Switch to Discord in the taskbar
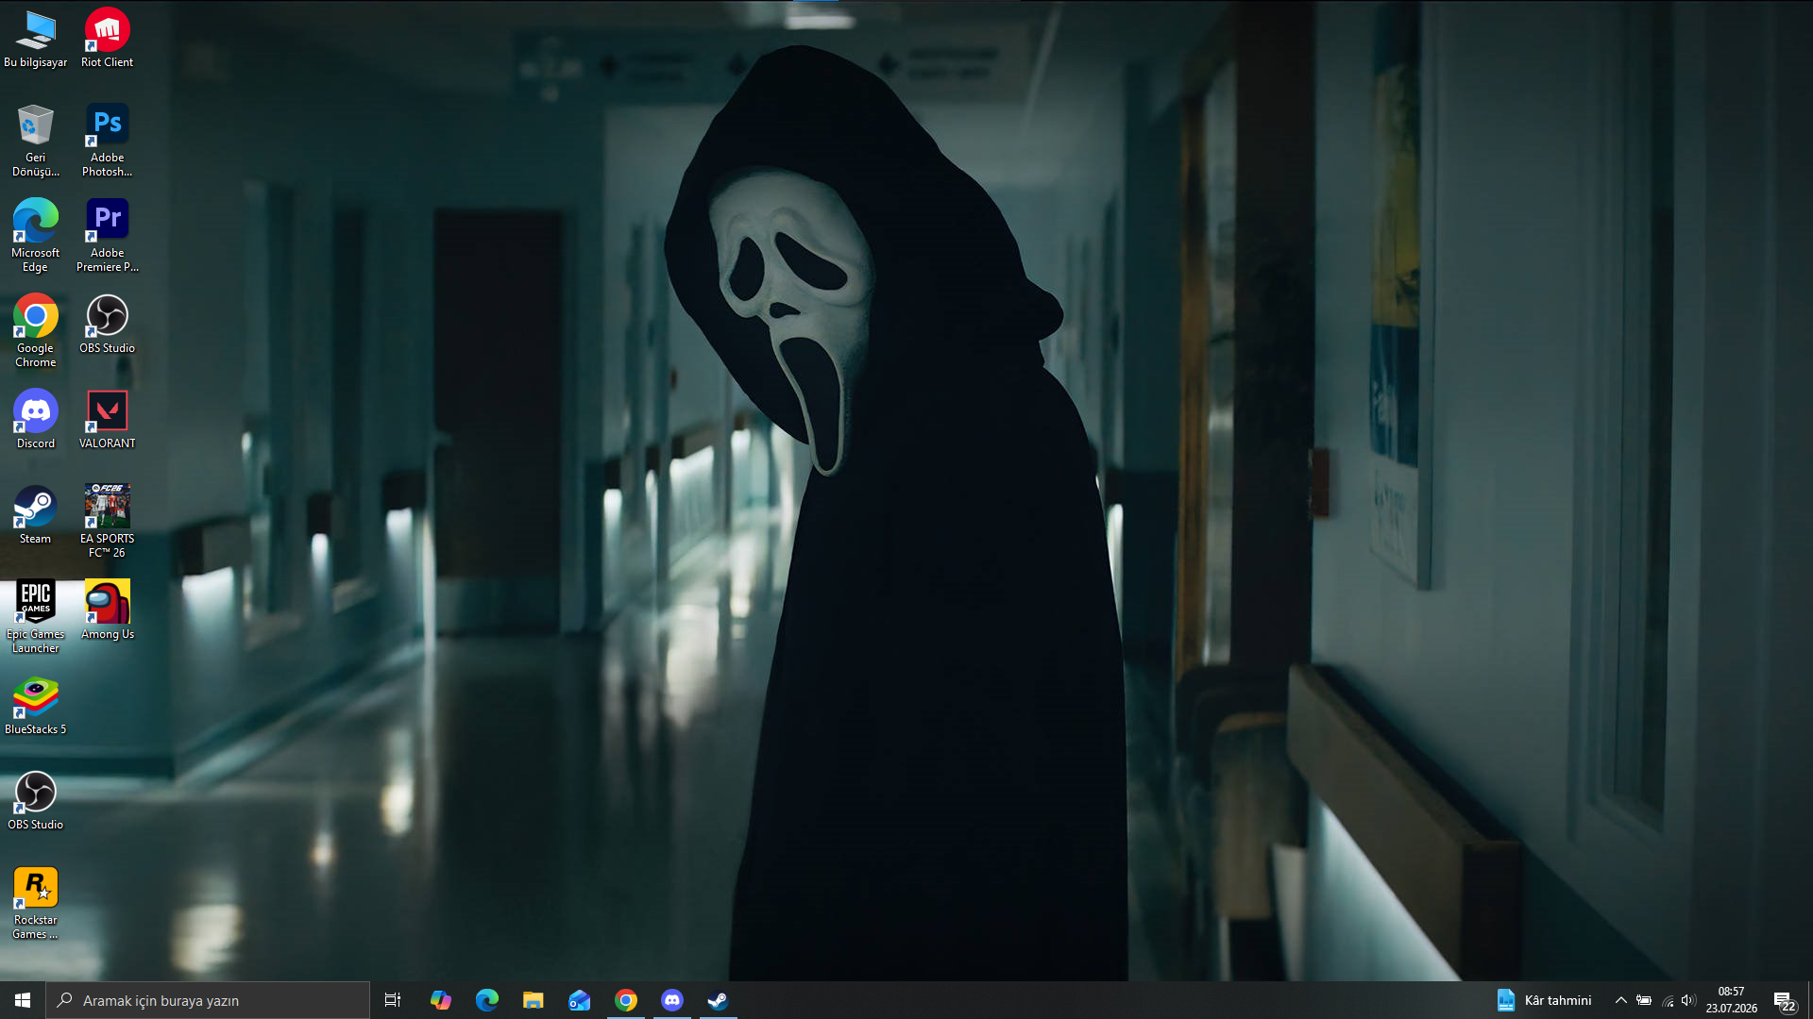 click(x=672, y=1000)
